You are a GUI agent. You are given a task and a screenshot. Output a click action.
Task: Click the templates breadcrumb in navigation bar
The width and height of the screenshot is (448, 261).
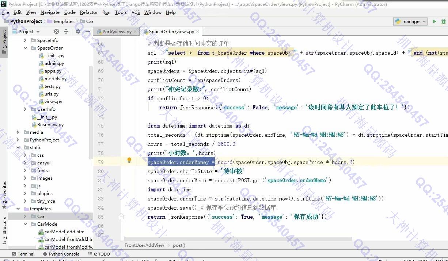pos(61,22)
